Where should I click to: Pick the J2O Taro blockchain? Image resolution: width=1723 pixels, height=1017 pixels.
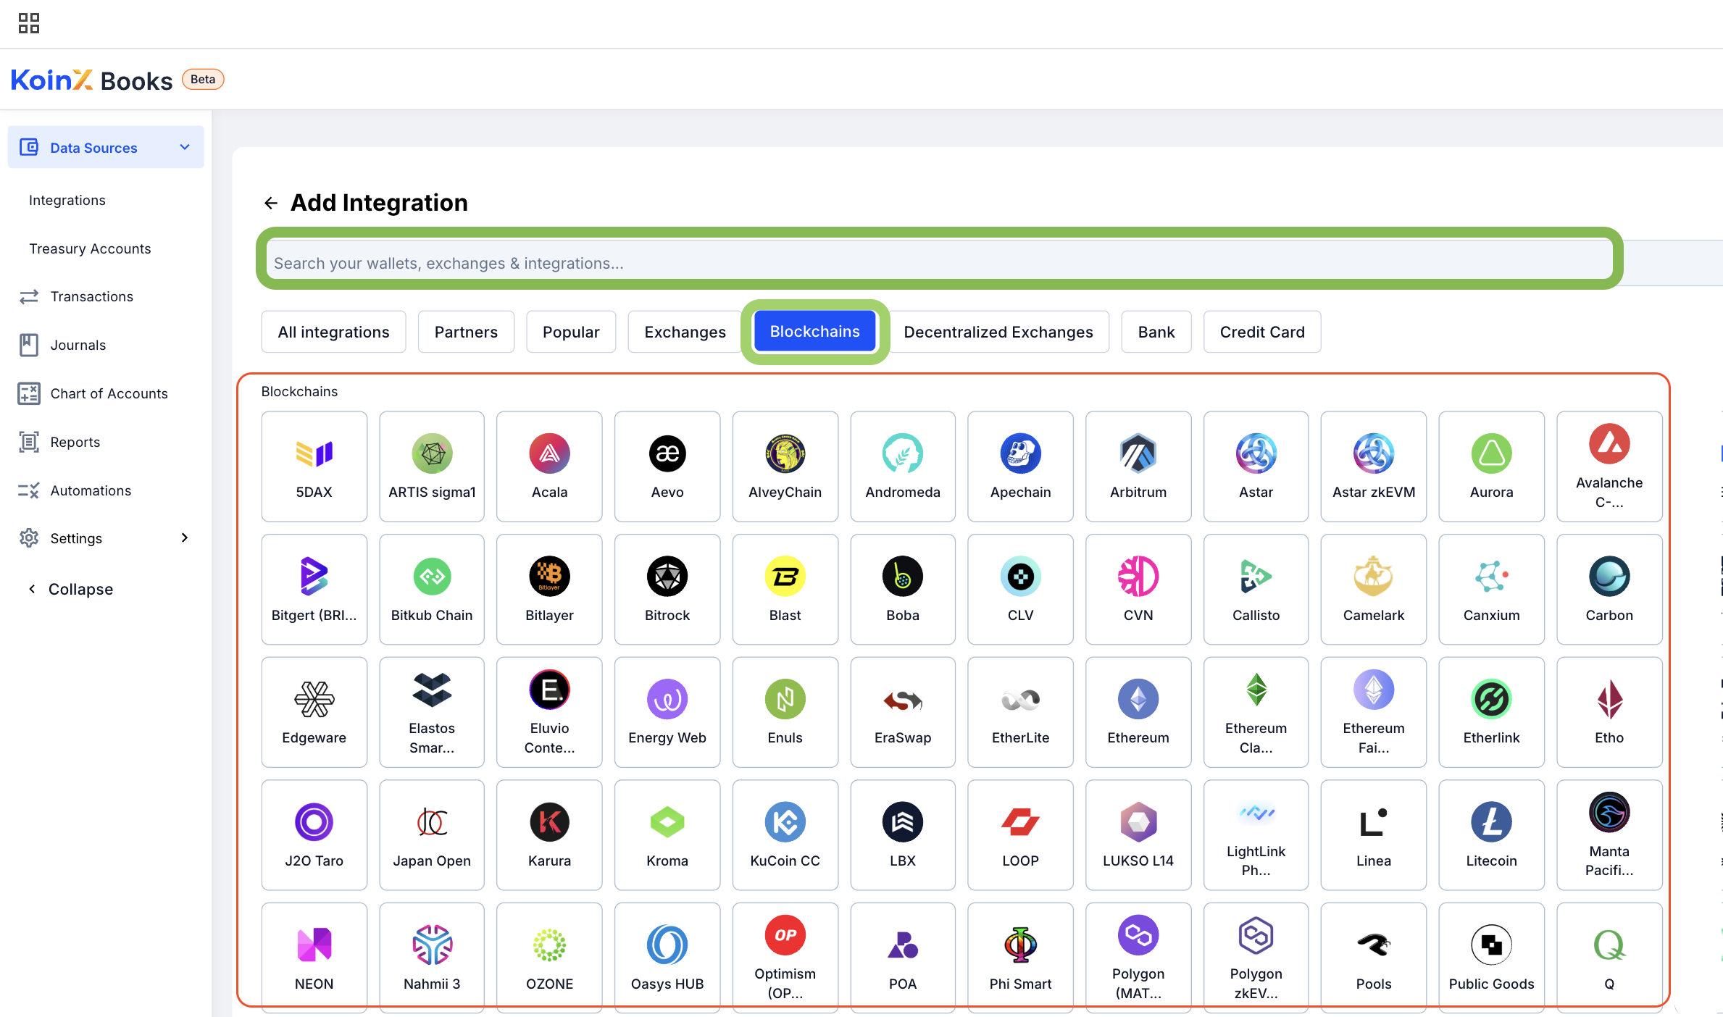tap(314, 834)
